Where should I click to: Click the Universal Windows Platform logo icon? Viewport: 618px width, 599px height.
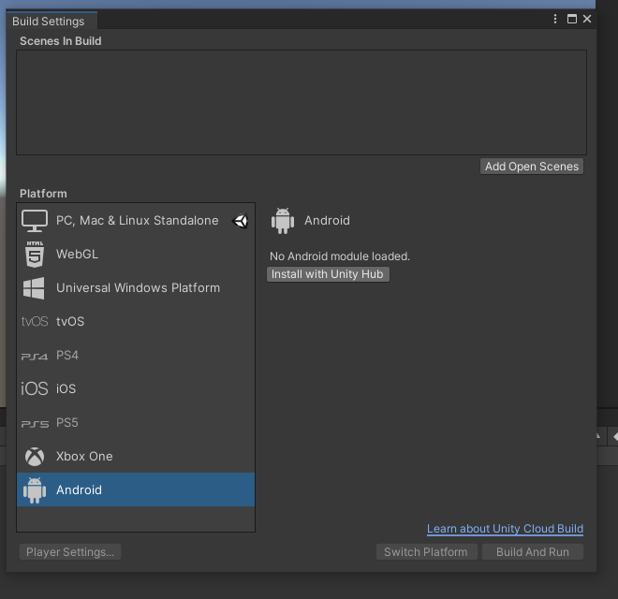point(34,288)
